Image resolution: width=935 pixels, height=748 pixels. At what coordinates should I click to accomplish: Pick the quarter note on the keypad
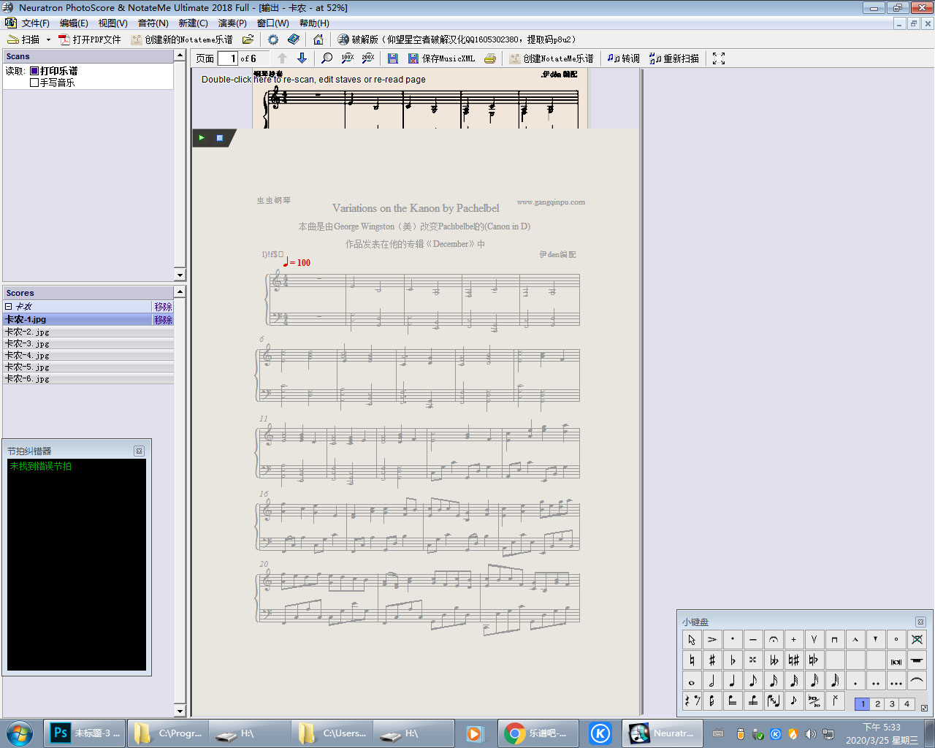pos(733,681)
